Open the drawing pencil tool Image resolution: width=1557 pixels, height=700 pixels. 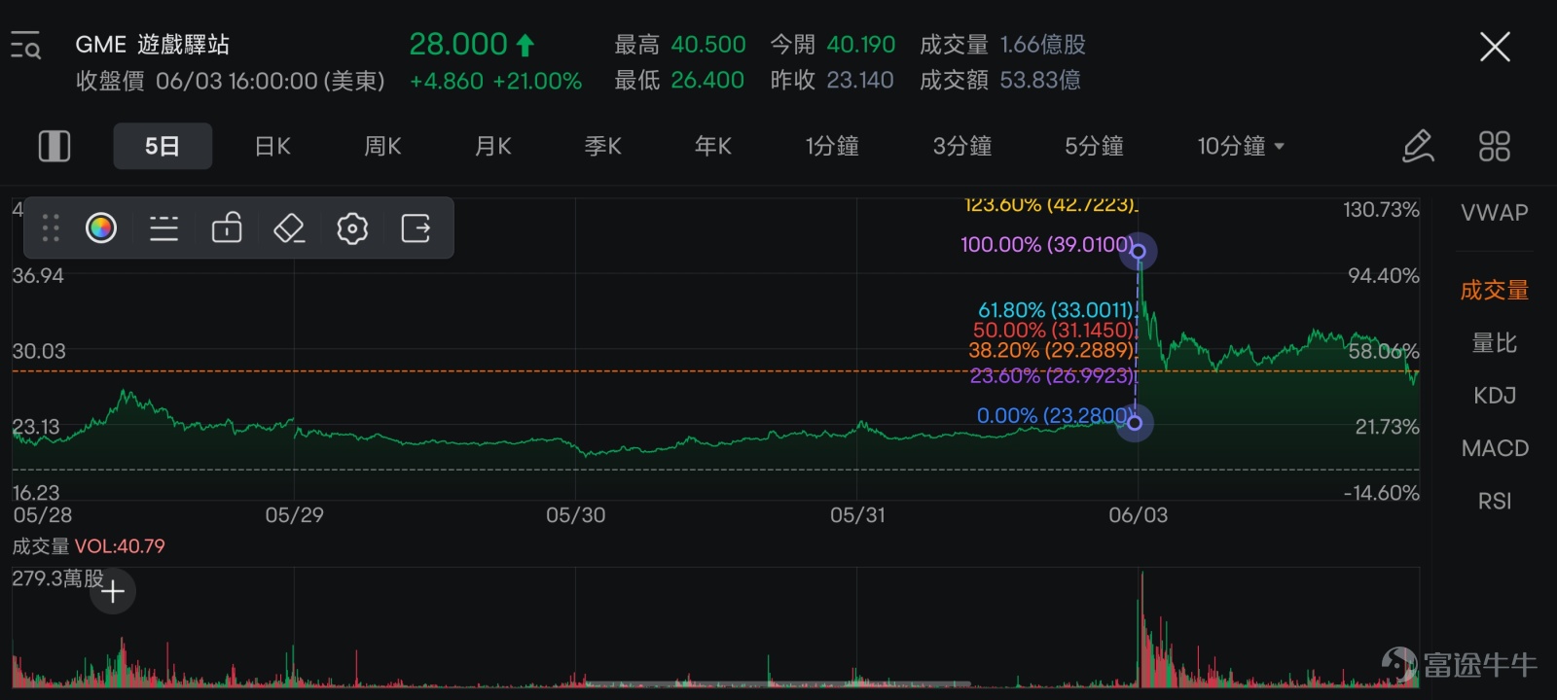pos(1418,147)
